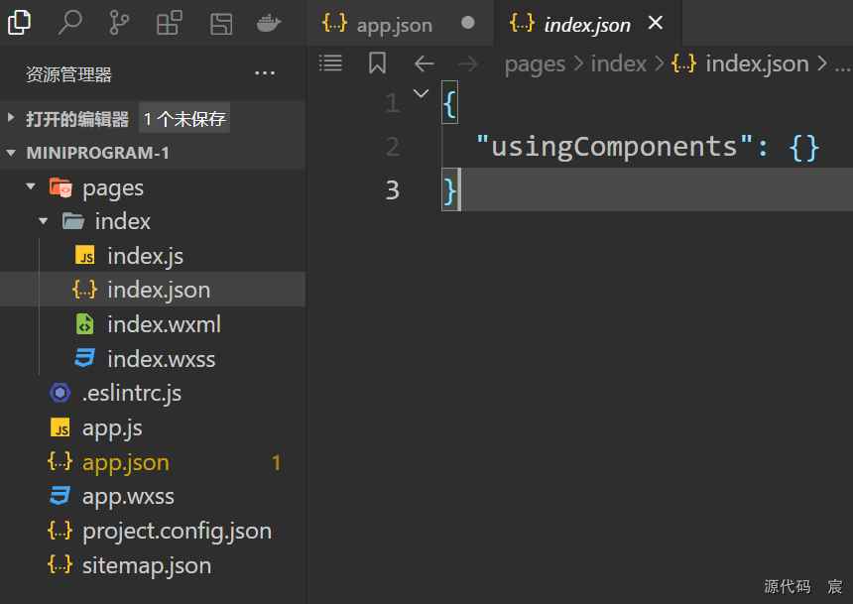Click line number 3 in gutter
This screenshot has height=604, width=853.
(x=392, y=190)
